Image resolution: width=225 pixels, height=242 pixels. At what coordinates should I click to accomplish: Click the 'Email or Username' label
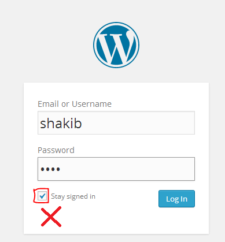click(x=75, y=104)
